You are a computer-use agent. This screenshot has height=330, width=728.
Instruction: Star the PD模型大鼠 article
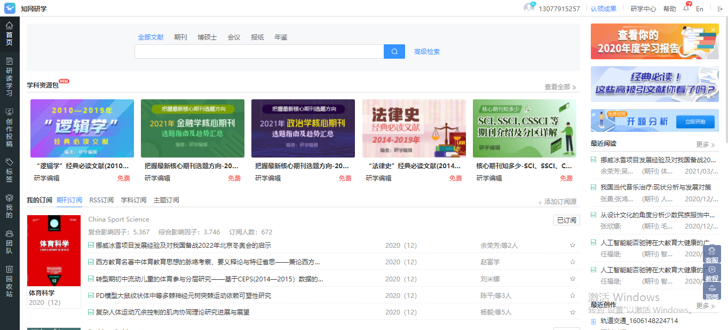[x=573, y=295]
